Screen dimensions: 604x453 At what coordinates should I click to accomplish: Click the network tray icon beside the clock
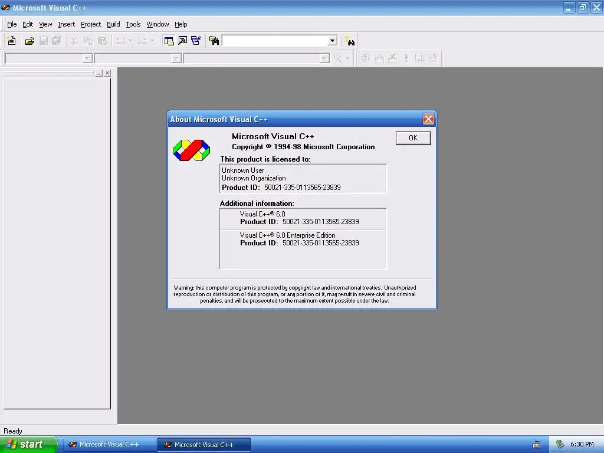tap(560, 445)
